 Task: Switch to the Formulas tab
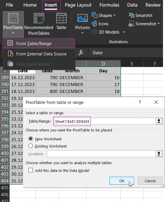pyautogui.click(x=110, y=5)
